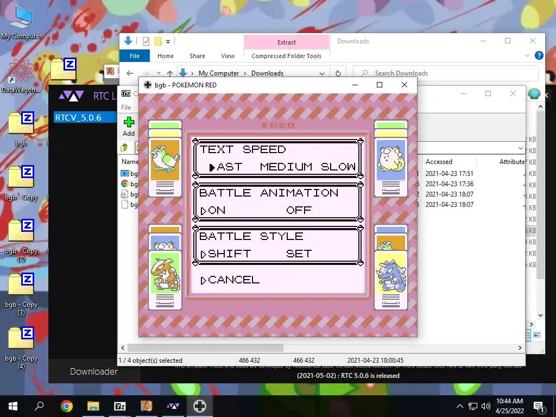
Task: Open taskbar search magnifier
Action: click(x=39, y=406)
